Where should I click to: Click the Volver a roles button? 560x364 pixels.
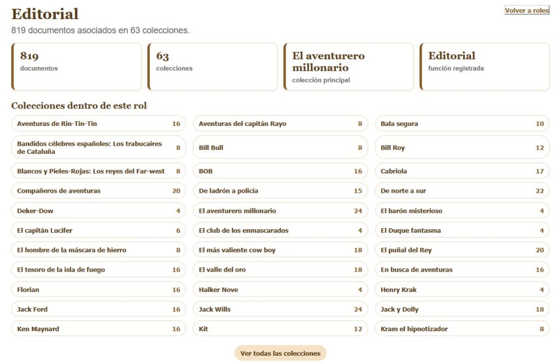pyautogui.click(x=527, y=10)
